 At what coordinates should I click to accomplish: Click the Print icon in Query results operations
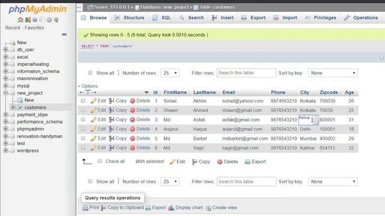tap(85, 208)
